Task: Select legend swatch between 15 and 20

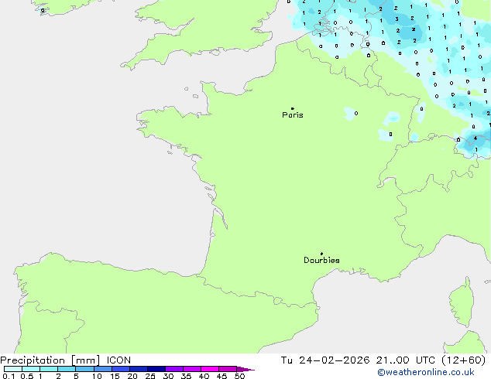Action: (x=121, y=369)
